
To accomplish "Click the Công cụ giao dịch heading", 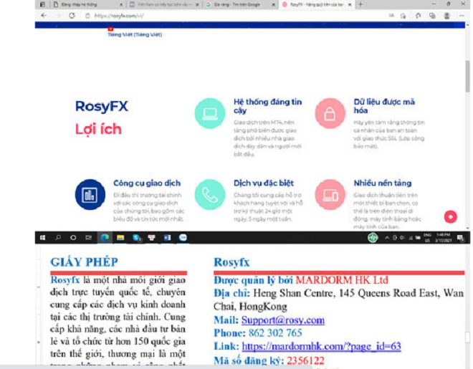I will 147,183.
